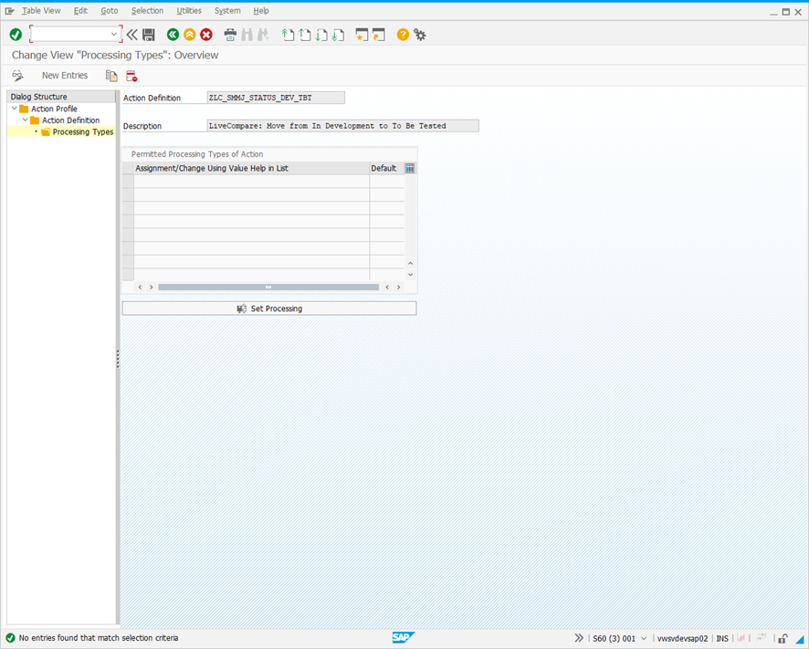Select Processing Types tree item
809x649 pixels.
click(x=82, y=132)
